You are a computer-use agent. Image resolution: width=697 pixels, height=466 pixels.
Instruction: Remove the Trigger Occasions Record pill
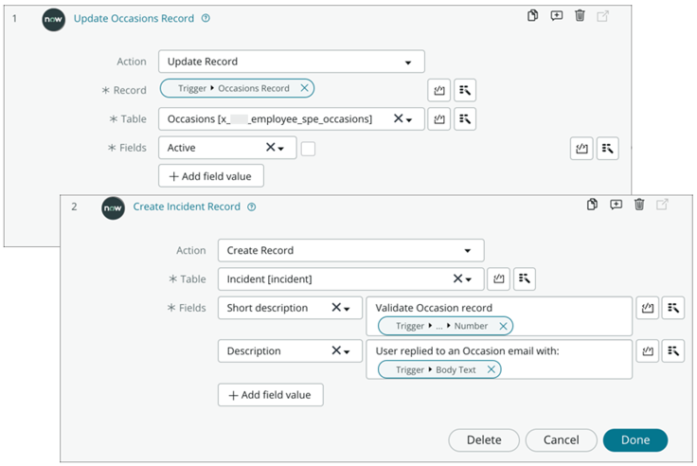[x=303, y=88]
